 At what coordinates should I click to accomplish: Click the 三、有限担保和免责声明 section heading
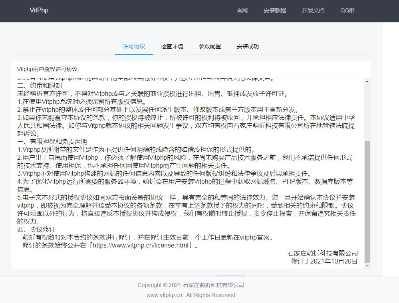click(52, 141)
